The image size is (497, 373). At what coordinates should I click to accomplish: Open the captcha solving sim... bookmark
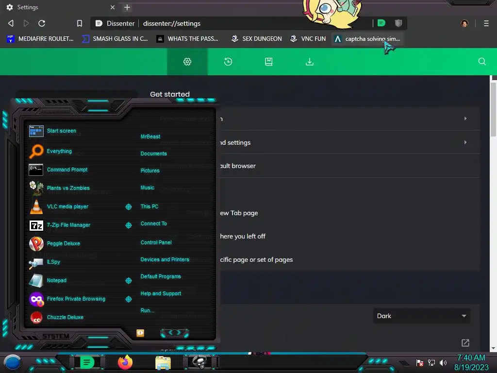tap(368, 39)
